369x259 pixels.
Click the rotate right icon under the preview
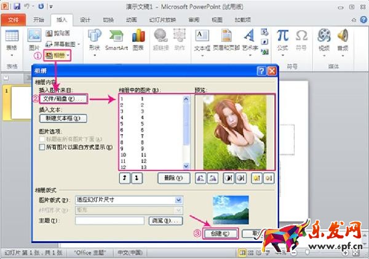[x=213, y=178]
